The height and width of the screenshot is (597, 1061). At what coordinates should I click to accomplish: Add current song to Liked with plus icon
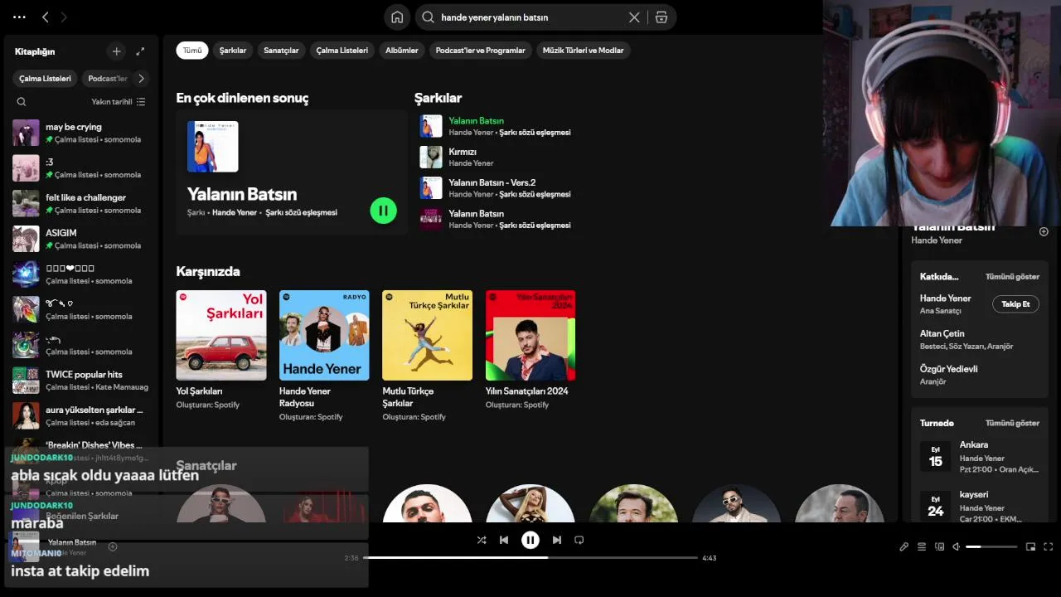[x=113, y=546]
